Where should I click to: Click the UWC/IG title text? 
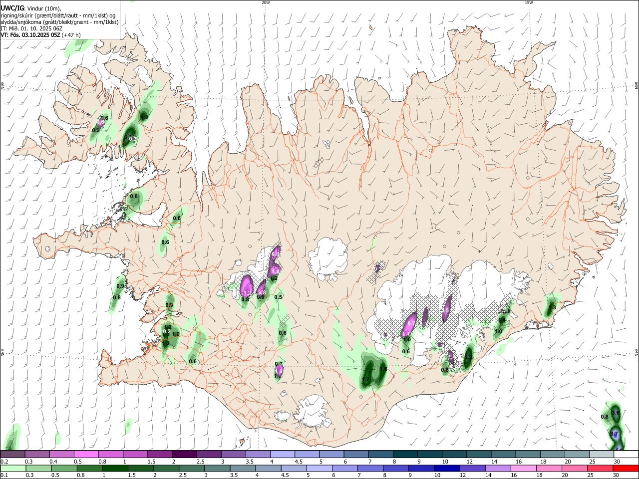coord(12,8)
